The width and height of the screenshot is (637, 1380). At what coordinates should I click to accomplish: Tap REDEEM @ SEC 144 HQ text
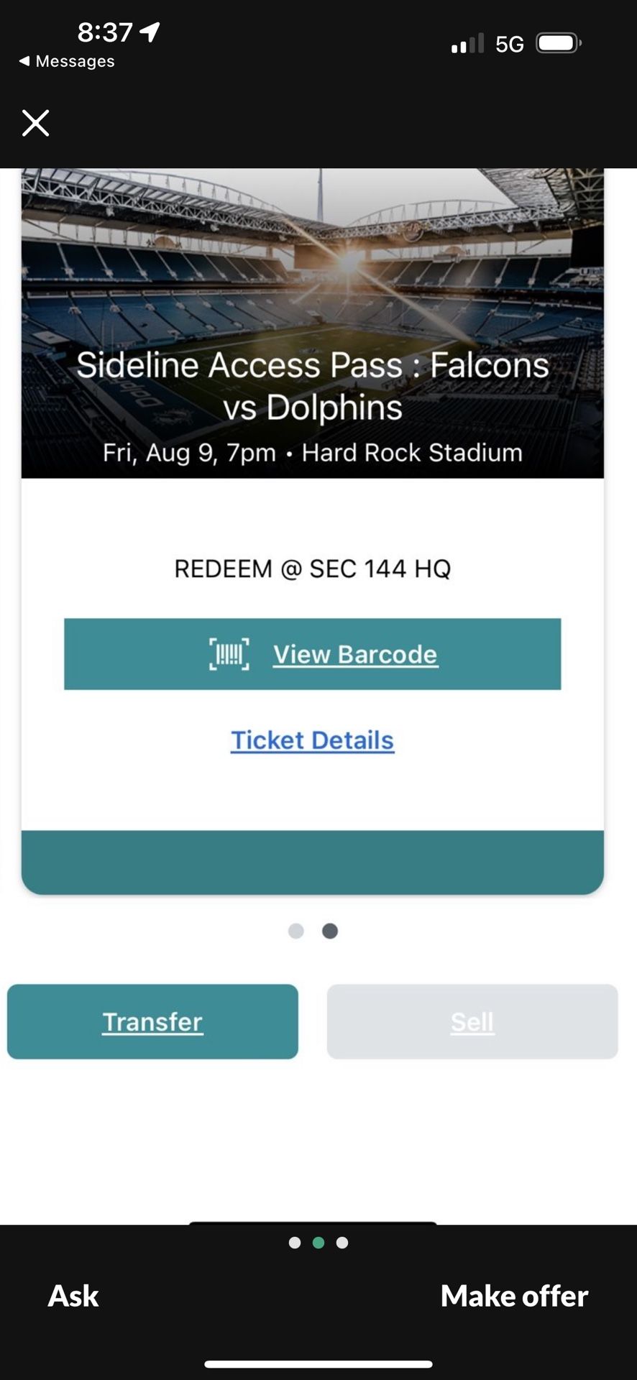[x=313, y=568]
